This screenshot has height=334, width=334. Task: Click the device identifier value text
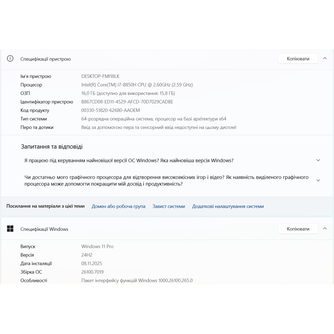tap(127, 102)
